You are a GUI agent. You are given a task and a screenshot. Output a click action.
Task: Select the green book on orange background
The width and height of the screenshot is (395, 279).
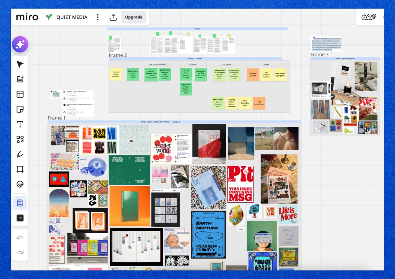[x=130, y=206]
